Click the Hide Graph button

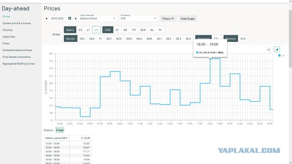click(188, 19)
